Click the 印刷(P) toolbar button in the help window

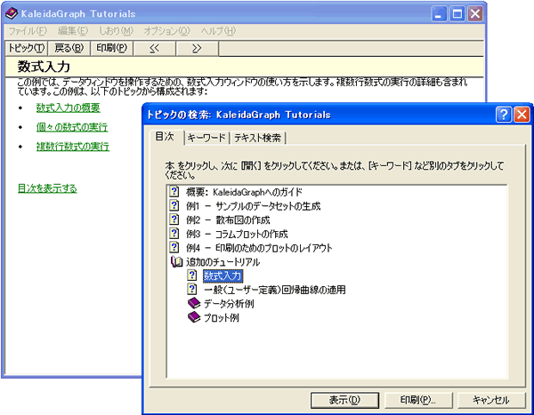point(112,48)
